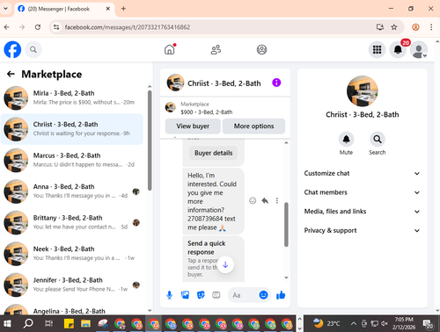Open the Chrome profile icon

click(415, 27)
